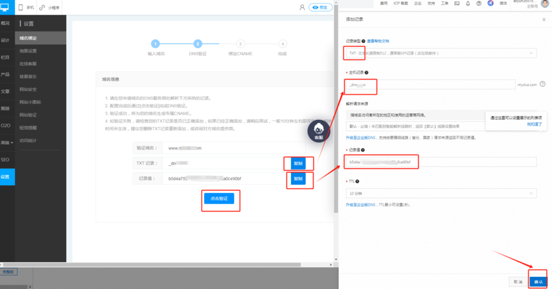This screenshot has height=289, width=552.
Task: Open the 查看帮助文档 link
Action: [378, 41]
